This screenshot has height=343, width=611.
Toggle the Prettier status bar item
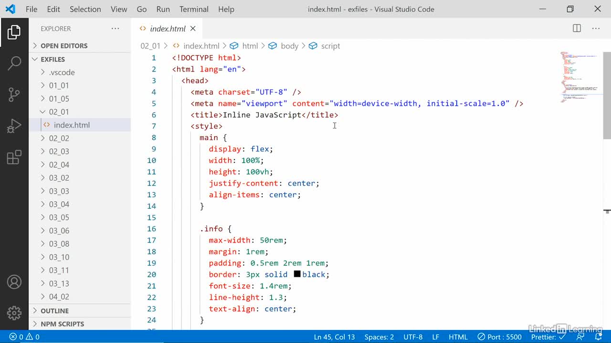[548, 337]
